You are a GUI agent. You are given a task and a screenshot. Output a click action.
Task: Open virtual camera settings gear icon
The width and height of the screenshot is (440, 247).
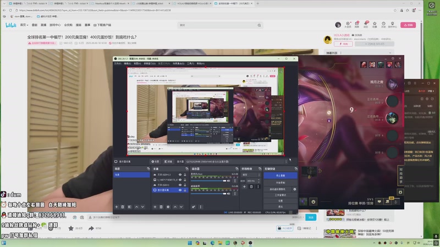(295, 189)
